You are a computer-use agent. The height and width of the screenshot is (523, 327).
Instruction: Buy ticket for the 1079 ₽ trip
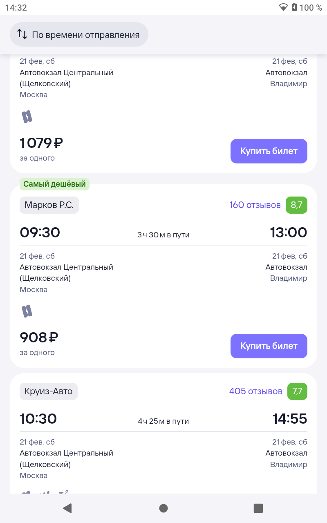tap(269, 151)
